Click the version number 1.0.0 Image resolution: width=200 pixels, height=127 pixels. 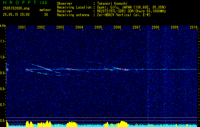pyautogui.click(x=43, y=3)
